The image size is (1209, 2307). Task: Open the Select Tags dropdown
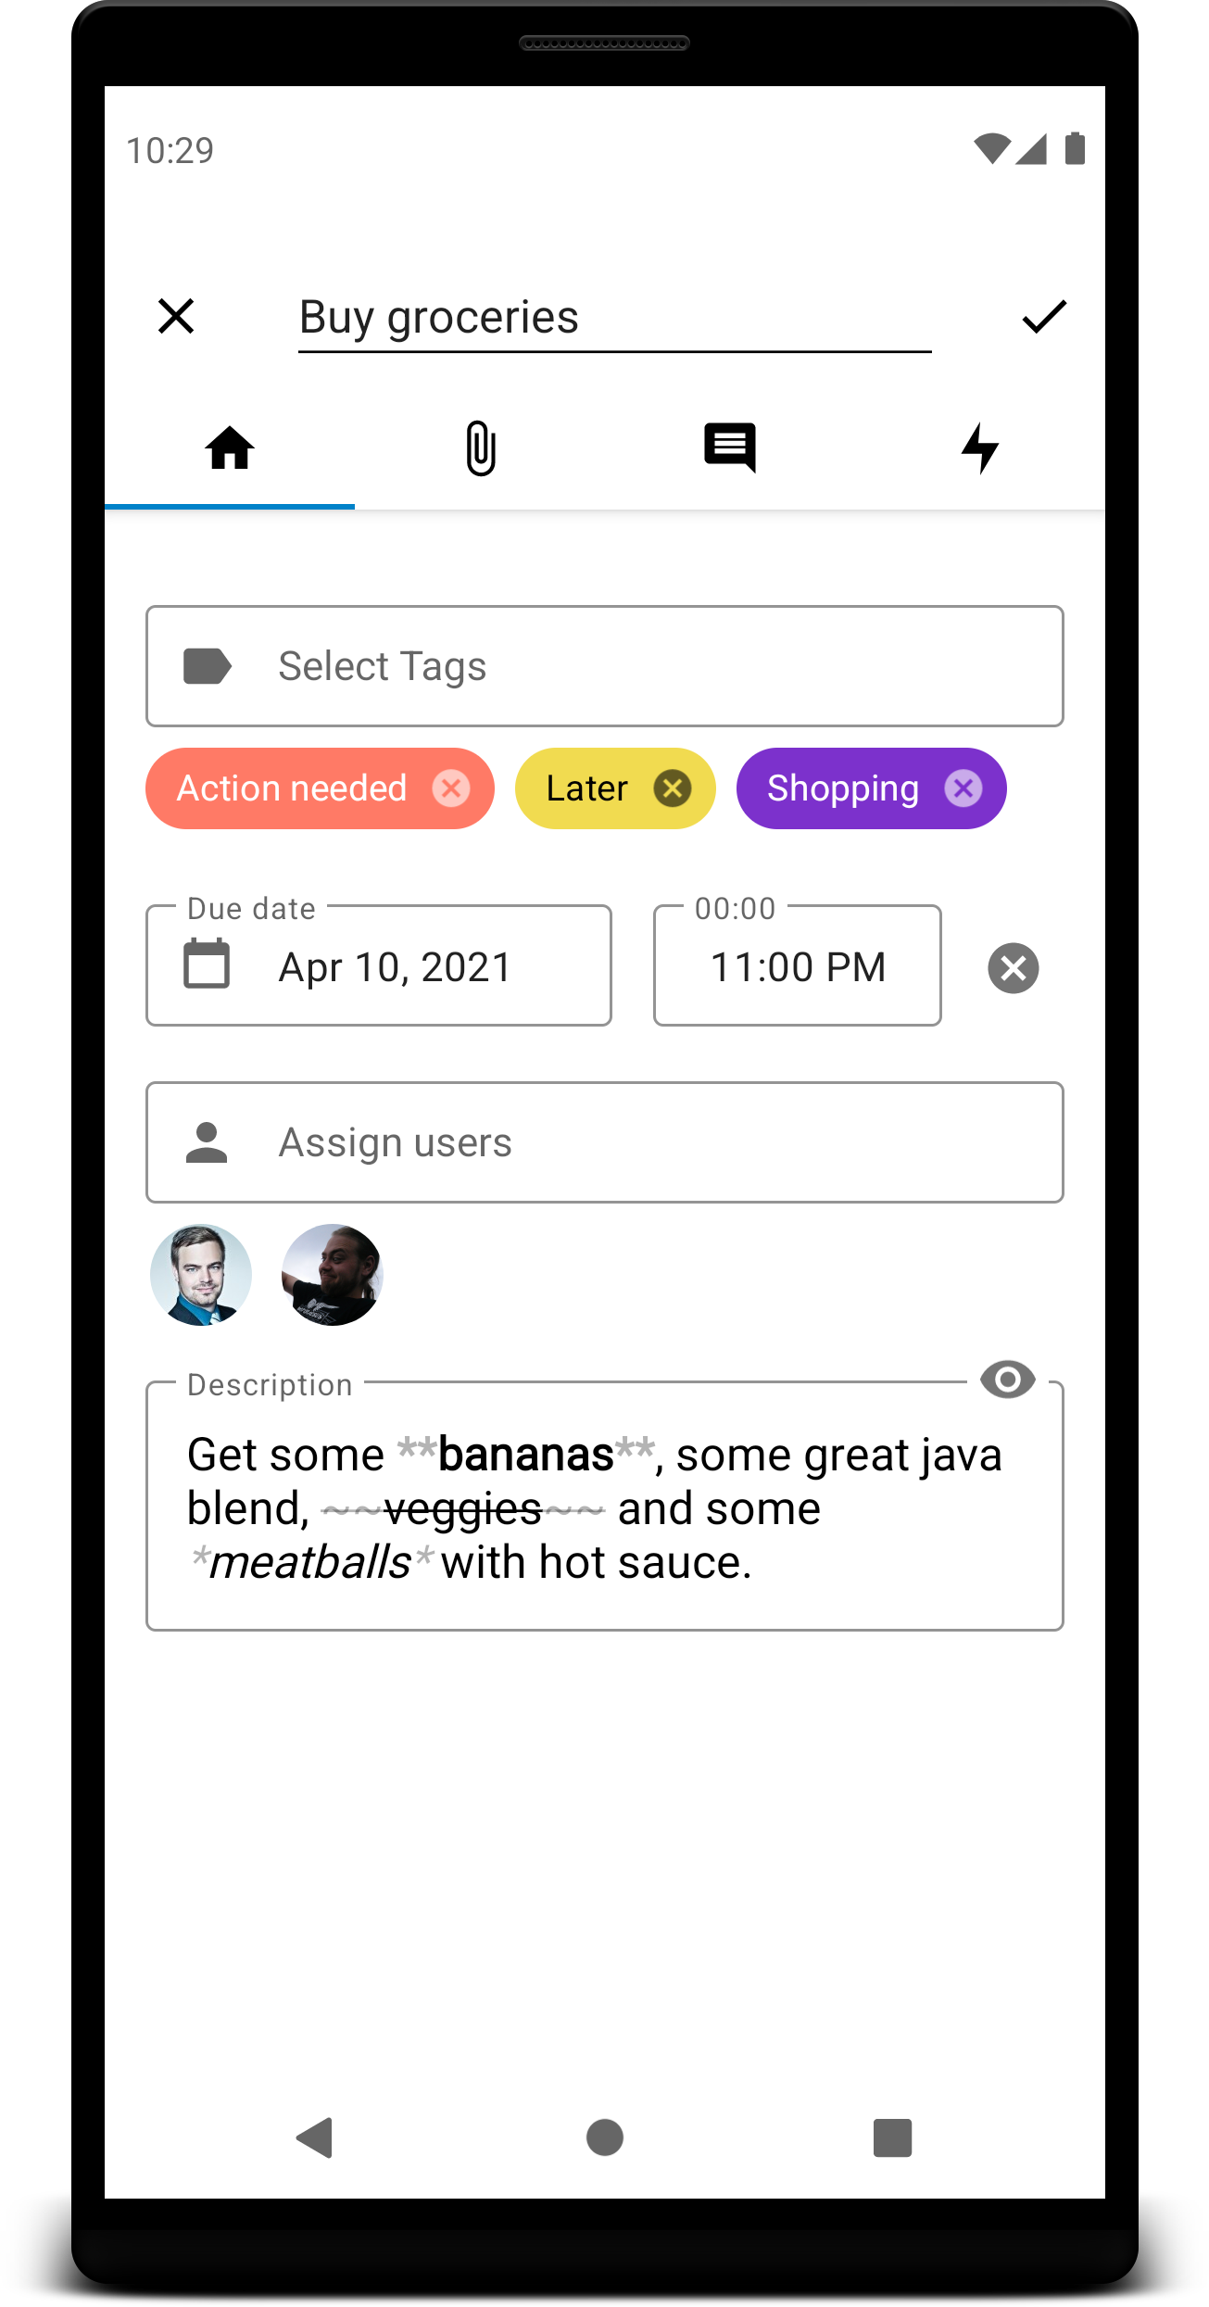605,666
